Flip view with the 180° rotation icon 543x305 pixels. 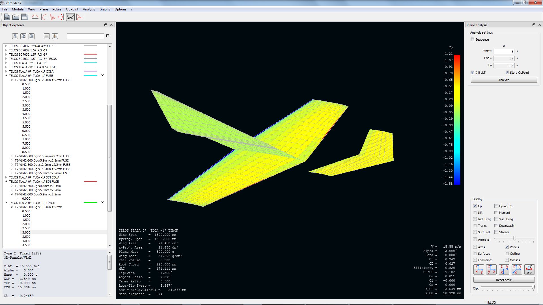tap(529, 269)
